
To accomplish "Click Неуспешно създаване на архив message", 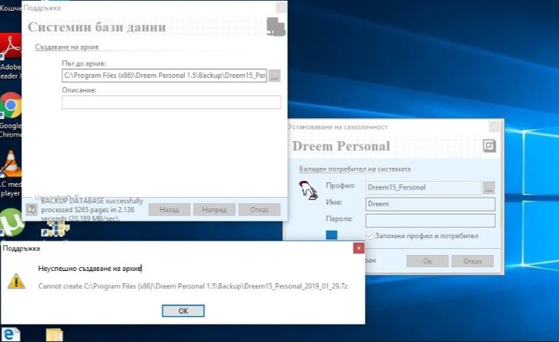I will click(90, 268).
